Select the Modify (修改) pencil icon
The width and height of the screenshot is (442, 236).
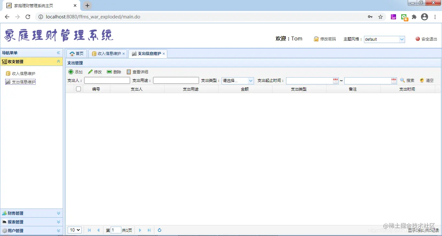[91, 72]
